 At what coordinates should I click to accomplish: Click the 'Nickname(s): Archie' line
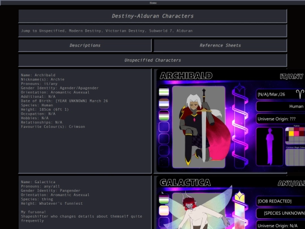point(42,79)
